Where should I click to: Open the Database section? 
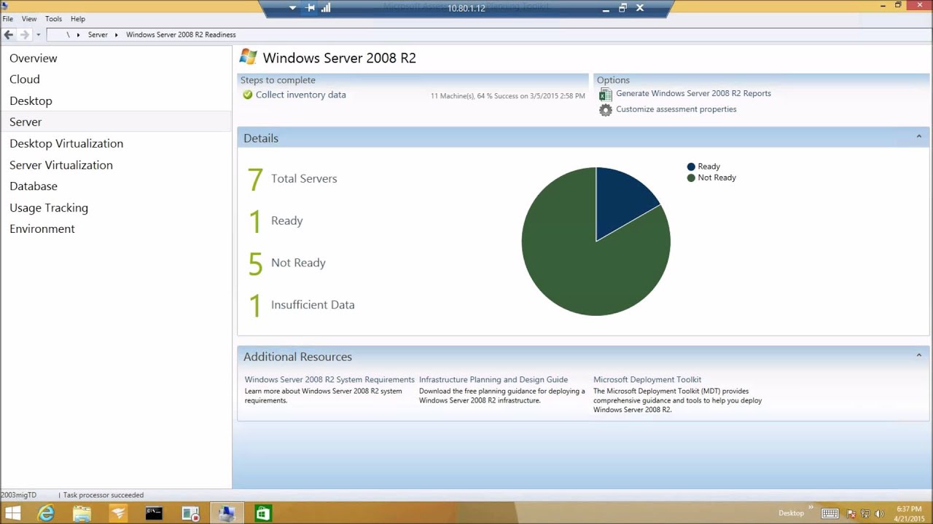[34, 186]
